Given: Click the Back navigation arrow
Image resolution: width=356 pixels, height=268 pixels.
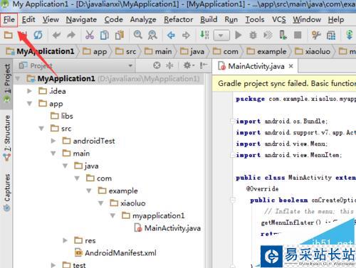Looking at the screenshot, I should click(x=171, y=36).
